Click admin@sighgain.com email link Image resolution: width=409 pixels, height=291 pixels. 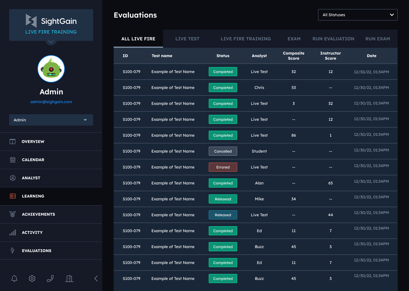tap(51, 102)
